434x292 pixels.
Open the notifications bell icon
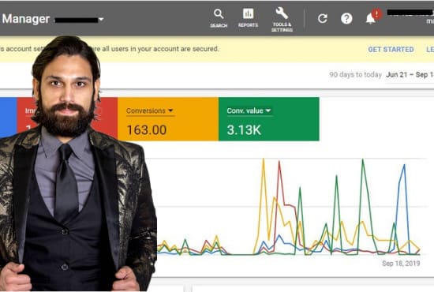pos(371,19)
